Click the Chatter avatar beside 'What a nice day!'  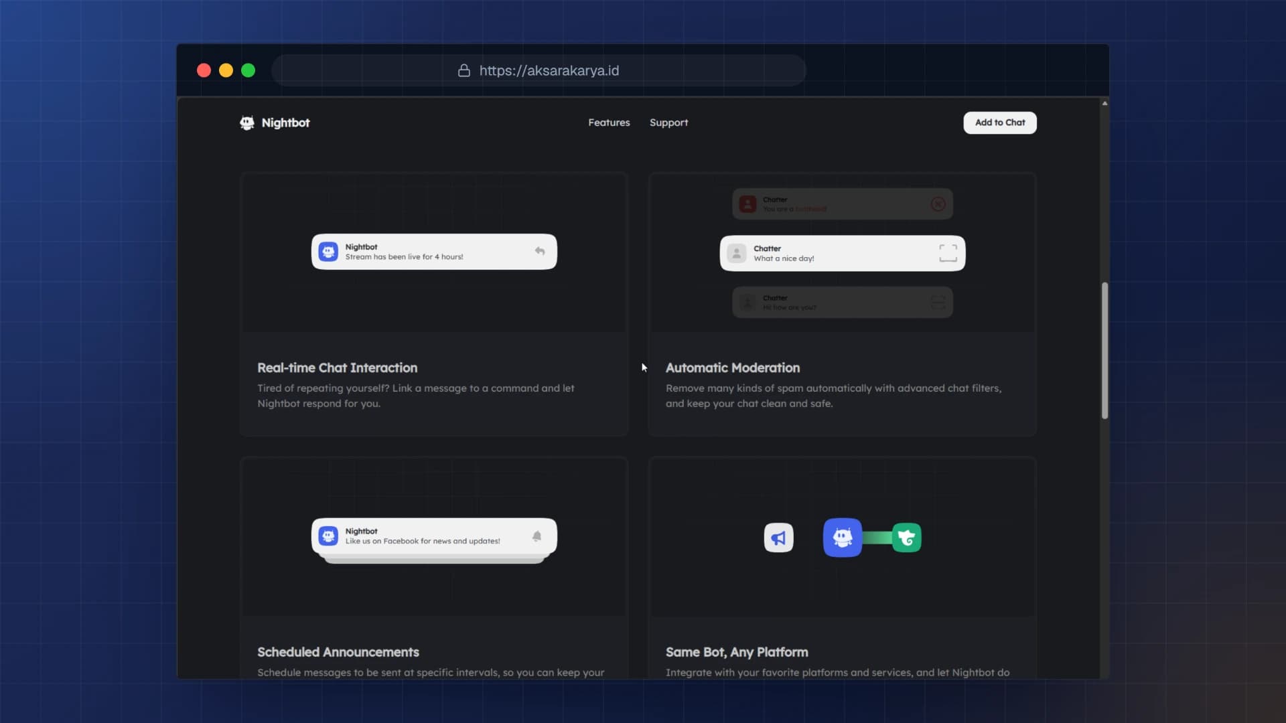737,253
